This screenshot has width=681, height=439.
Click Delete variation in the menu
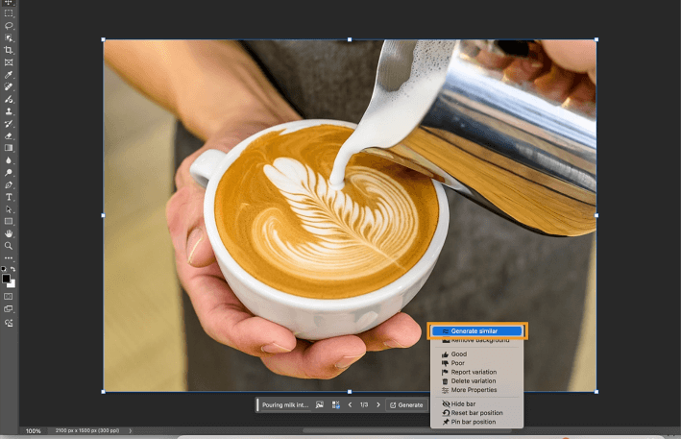click(x=473, y=381)
